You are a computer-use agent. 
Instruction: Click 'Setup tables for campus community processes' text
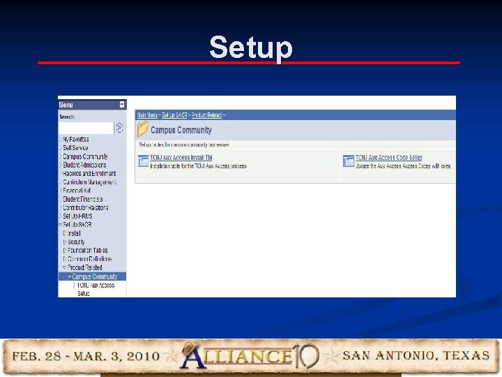tap(184, 145)
